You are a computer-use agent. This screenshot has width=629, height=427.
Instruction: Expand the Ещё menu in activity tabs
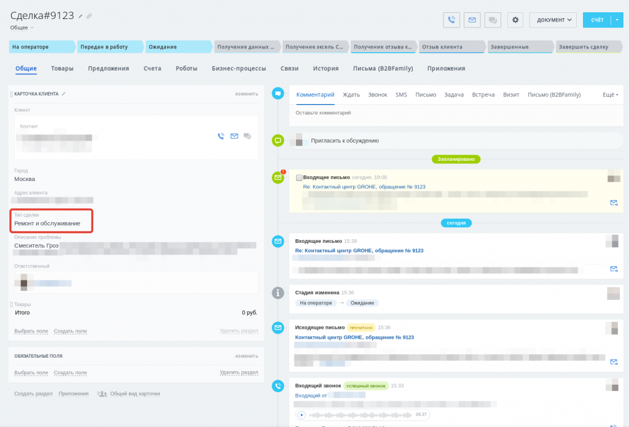[x=610, y=94]
